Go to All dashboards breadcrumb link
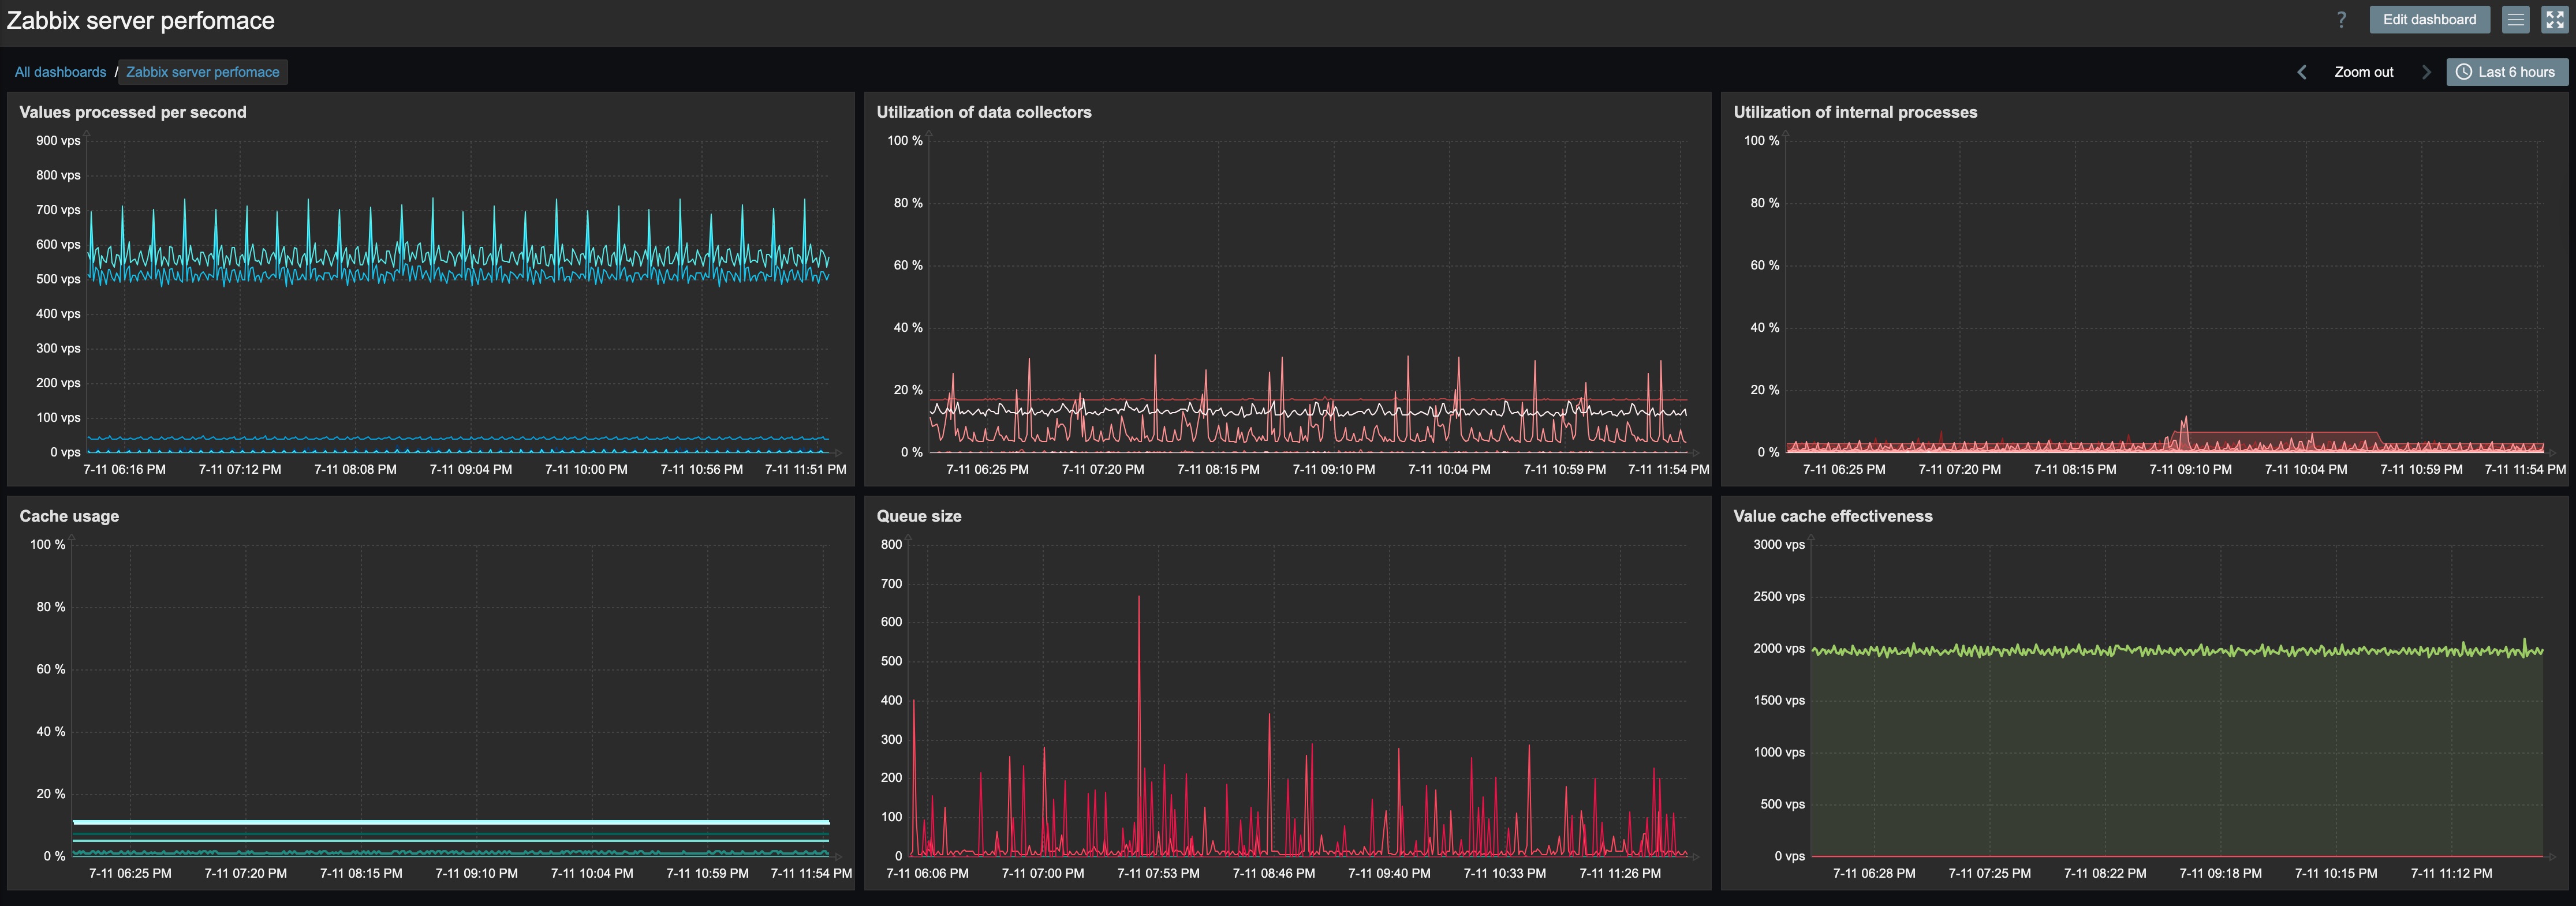The width and height of the screenshot is (2576, 906). (60, 72)
